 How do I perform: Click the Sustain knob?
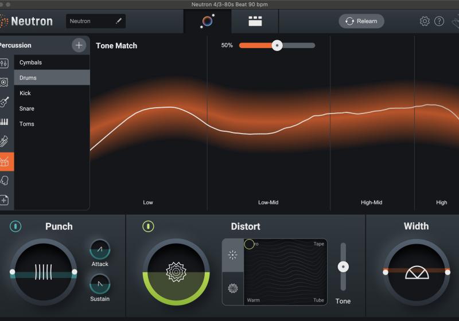100,284
